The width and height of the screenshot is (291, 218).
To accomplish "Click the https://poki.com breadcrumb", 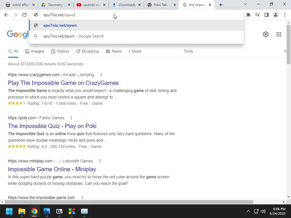I will coord(22,118).
